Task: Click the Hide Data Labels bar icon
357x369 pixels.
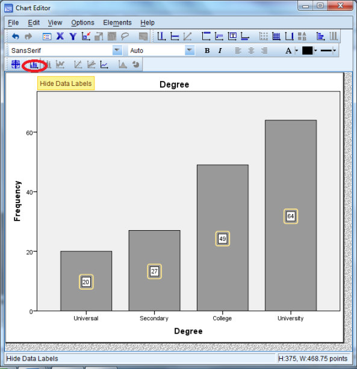Action: [x=34, y=65]
